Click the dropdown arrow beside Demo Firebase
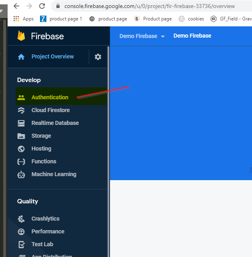Image resolution: width=252 pixels, height=257 pixels. (x=162, y=36)
